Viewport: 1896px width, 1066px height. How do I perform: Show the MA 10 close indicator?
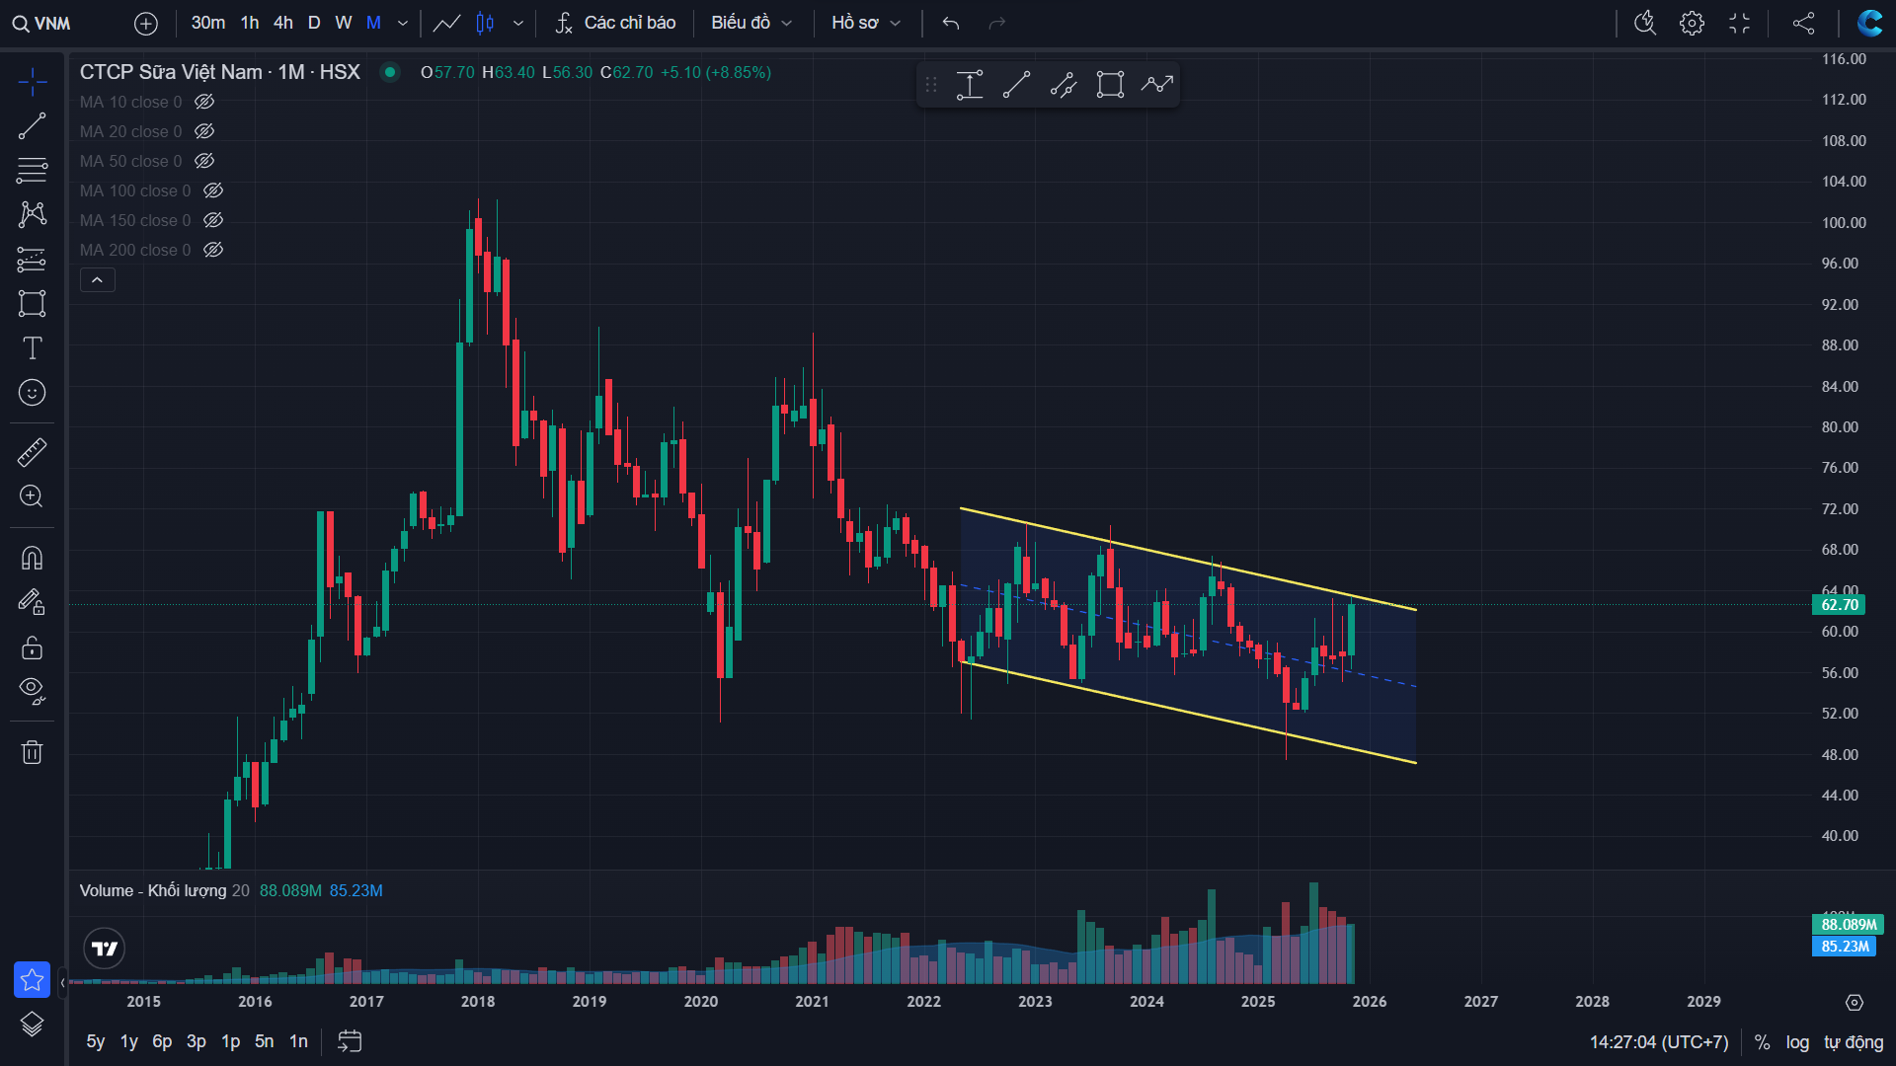click(x=204, y=102)
